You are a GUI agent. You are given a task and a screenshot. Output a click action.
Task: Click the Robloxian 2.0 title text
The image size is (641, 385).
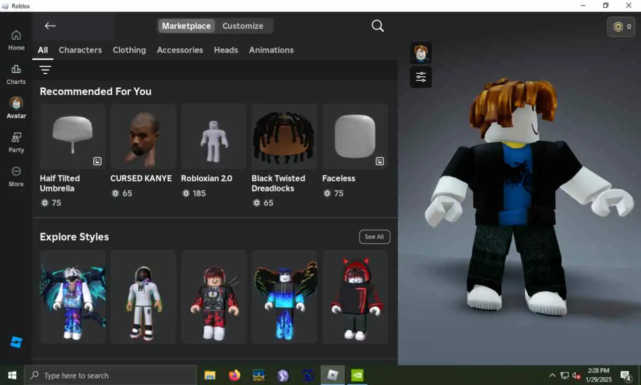[x=206, y=178]
